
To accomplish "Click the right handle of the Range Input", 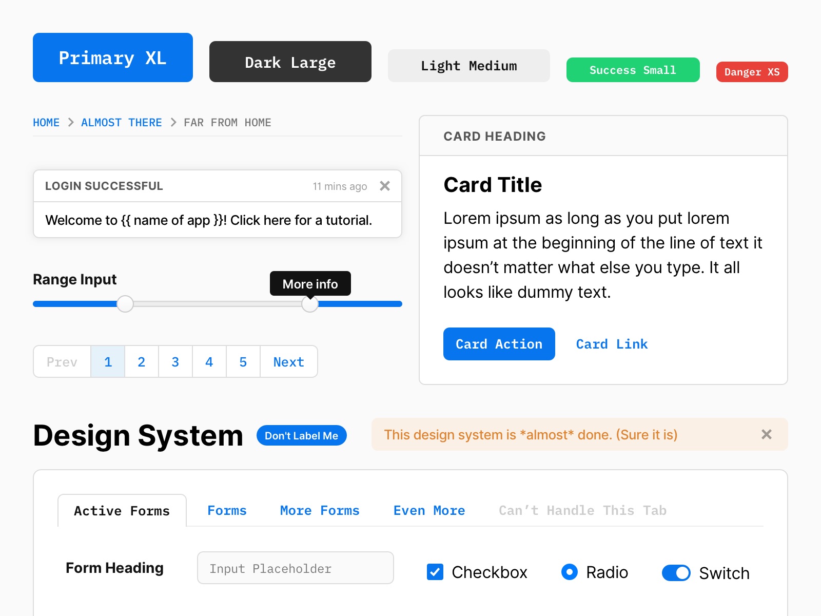I will (x=310, y=304).
